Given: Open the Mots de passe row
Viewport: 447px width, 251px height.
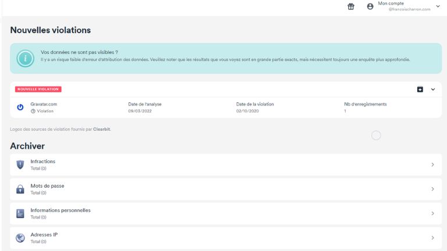Looking at the screenshot, I should [x=226, y=189].
